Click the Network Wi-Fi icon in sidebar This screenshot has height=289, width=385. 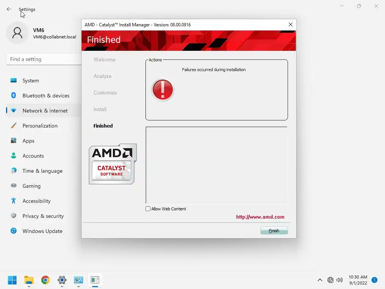pyautogui.click(x=14, y=111)
